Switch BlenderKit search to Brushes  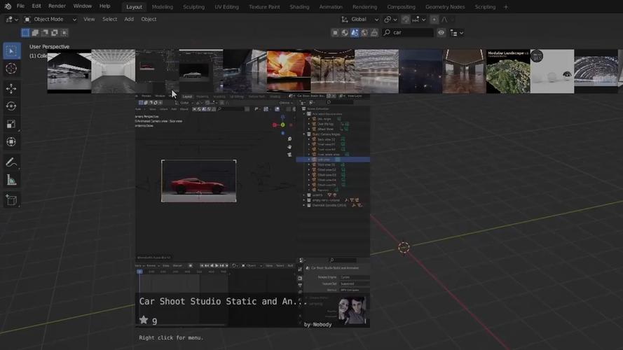click(374, 32)
